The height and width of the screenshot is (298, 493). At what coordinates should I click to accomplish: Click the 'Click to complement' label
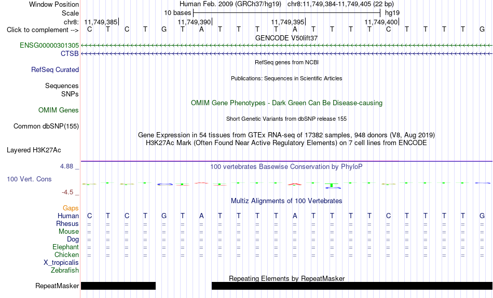tap(43, 30)
